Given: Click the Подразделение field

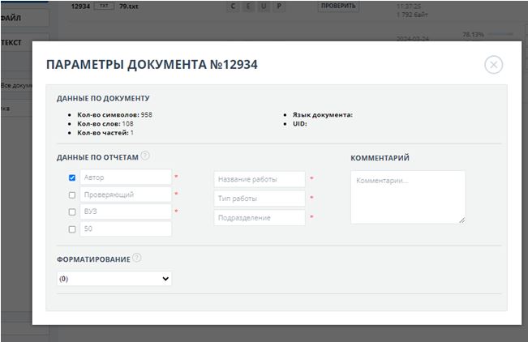Looking at the screenshot, I should coord(260,218).
